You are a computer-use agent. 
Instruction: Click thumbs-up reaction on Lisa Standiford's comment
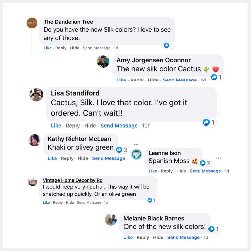(206, 122)
